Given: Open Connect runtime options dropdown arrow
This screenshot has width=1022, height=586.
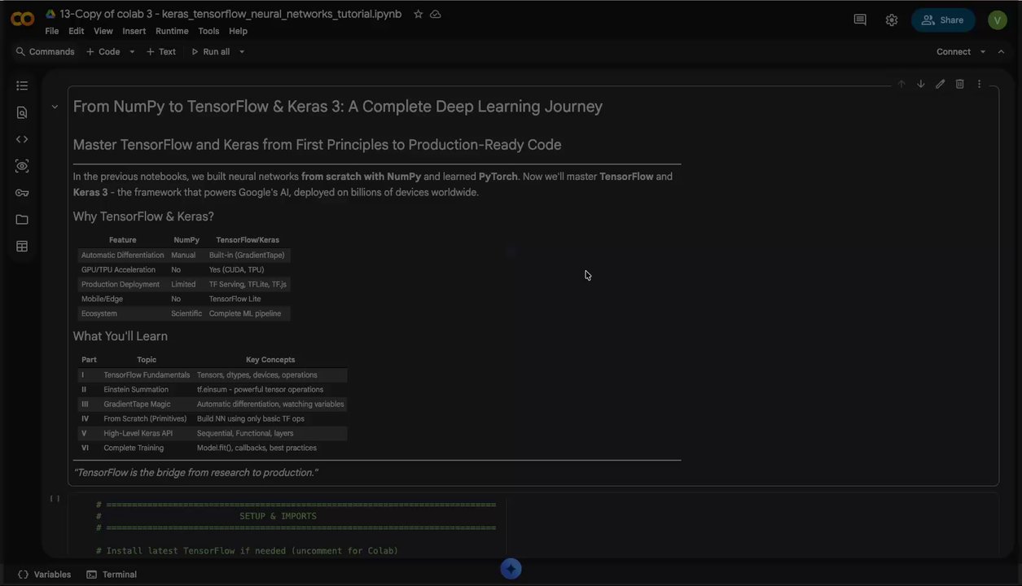Looking at the screenshot, I should point(983,52).
